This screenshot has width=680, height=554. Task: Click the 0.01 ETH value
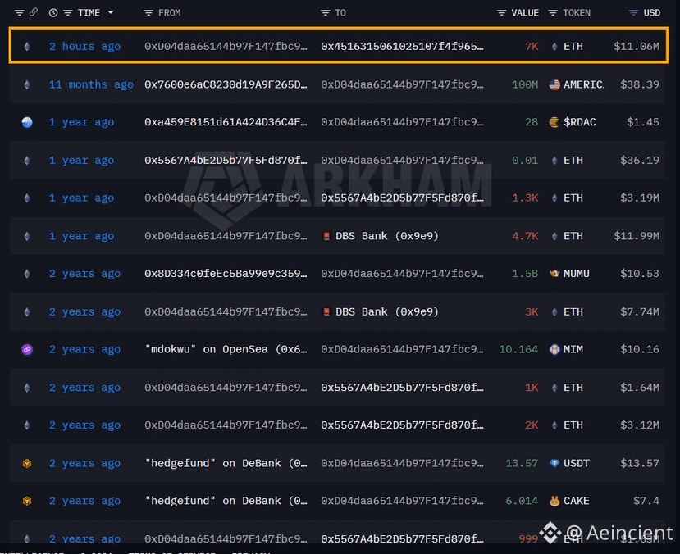pyautogui.click(x=525, y=161)
